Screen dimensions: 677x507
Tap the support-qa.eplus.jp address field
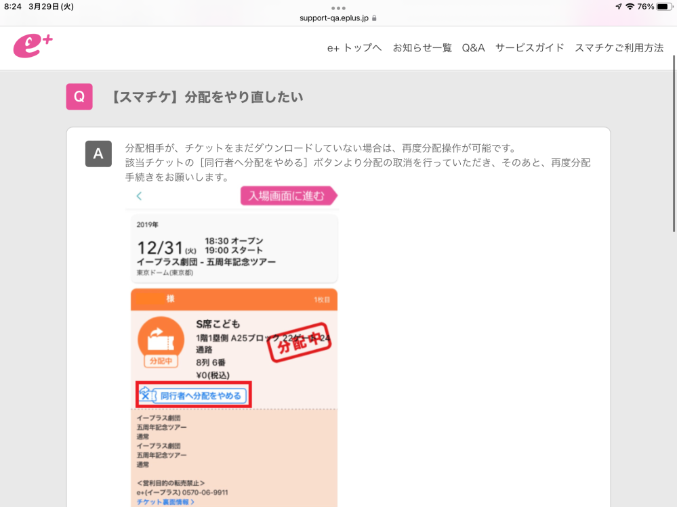click(x=334, y=18)
